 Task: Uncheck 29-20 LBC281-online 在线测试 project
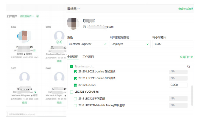pos(75,72)
